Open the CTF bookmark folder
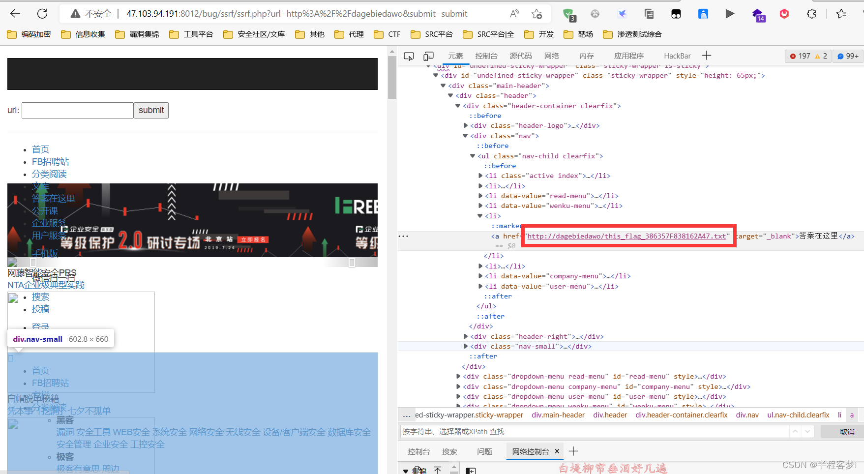Screen dimensions: 864x474 pos(387,34)
